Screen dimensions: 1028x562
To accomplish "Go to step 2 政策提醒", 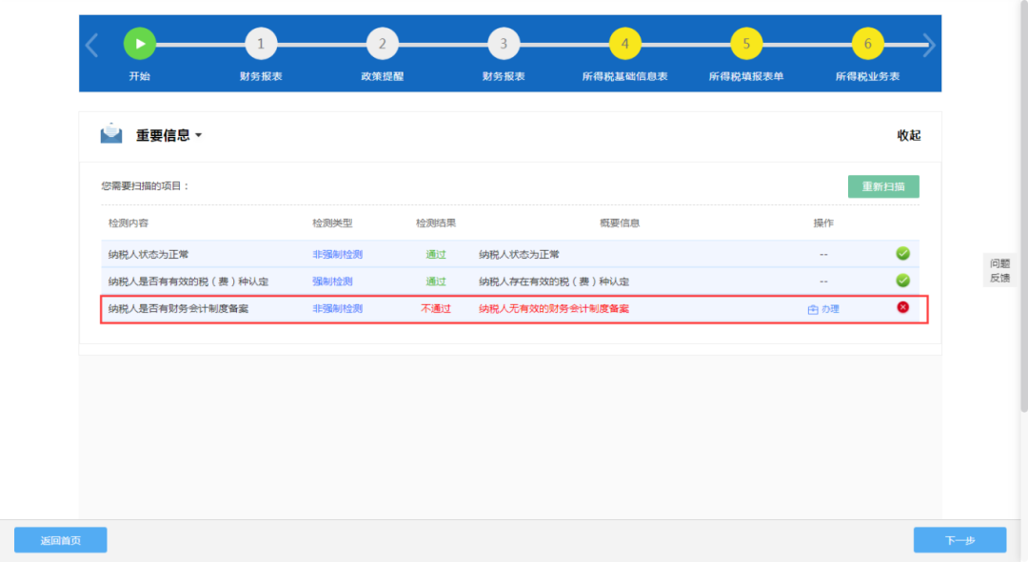I will 383,44.
